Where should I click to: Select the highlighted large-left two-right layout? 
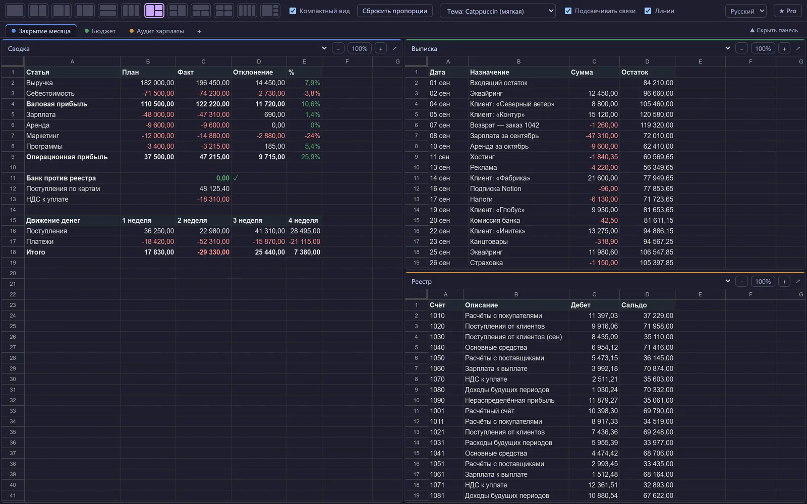[x=154, y=11]
